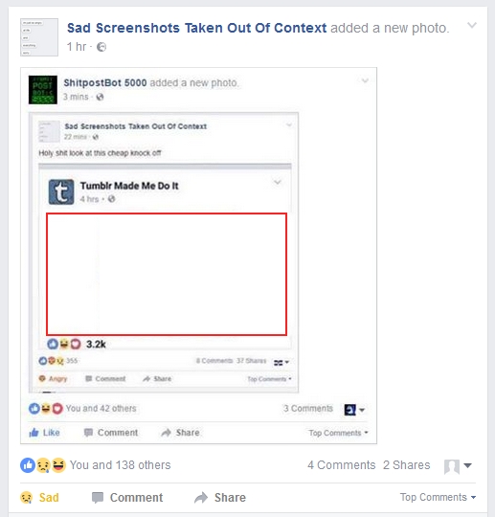495x517 pixels.
Task: Open the Top Comments sorting dropdown at bottom
Action: pyautogui.click(x=438, y=497)
